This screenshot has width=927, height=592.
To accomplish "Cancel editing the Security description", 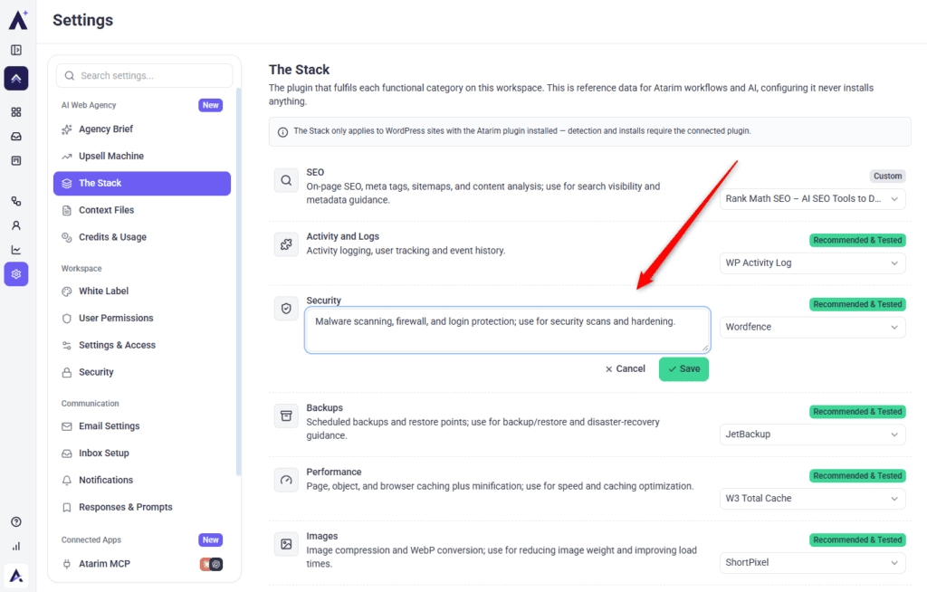I will (625, 369).
